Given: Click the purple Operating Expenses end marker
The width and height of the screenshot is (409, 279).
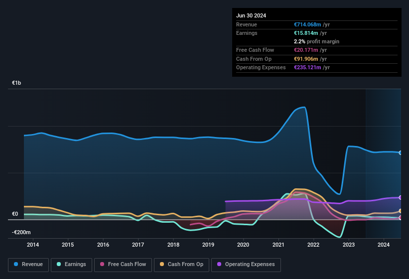Looking at the screenshot, I should (x=401, y=197).
